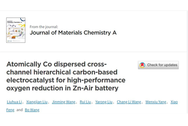Open the Journal of Materials Chemistry A link

point(73,33)
